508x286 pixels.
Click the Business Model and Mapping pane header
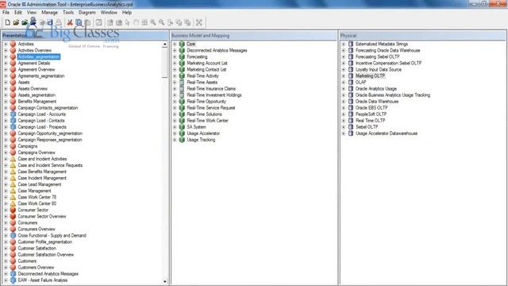254,35
